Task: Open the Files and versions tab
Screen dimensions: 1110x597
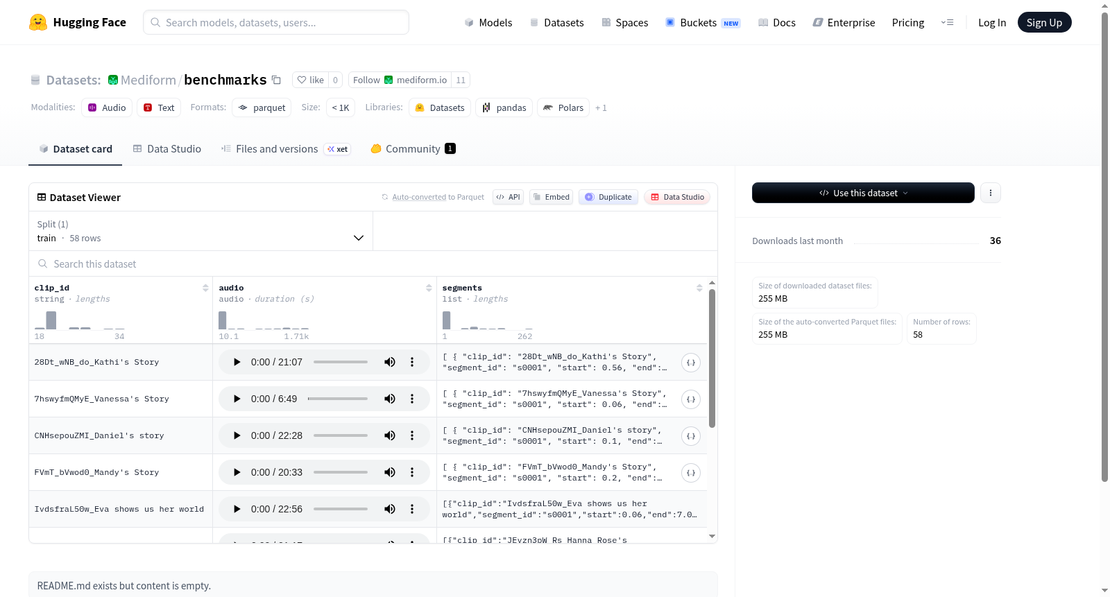Action: pos(286,149)
